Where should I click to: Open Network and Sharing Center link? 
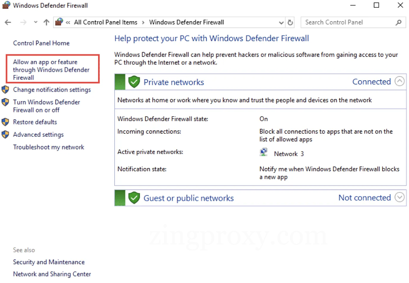tap(52, 274)
